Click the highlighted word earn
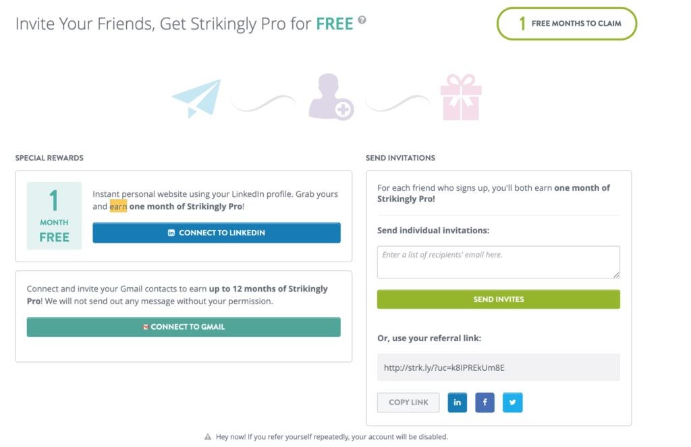691x447 pixels. click(x=118, y=206)
